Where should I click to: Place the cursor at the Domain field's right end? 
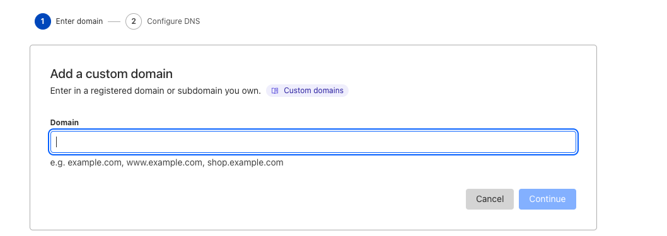coord(570,142)
